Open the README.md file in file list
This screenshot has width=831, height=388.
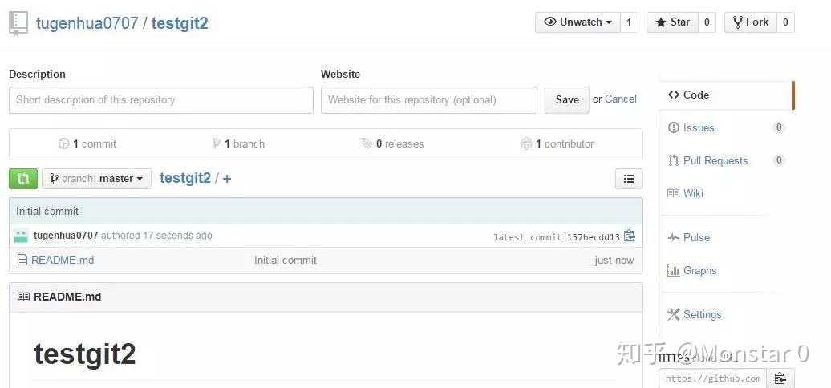[x=63, y=261]
